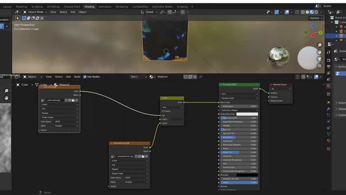Viewport: 346px width, 195px height.
Task: Open folder icon in lower image texture node
Action: 143,157
